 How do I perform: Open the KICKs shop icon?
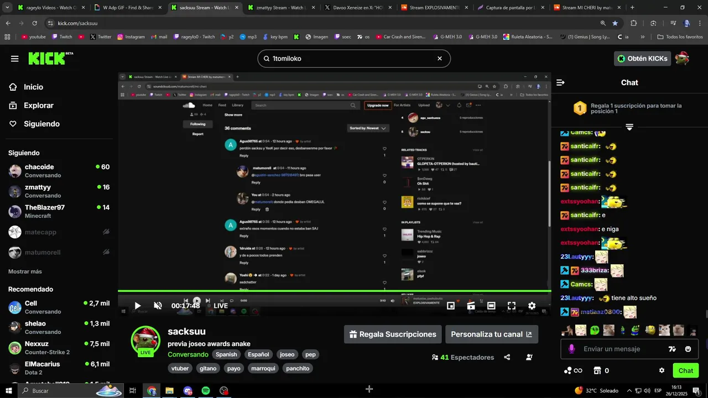tap(597, 370)
